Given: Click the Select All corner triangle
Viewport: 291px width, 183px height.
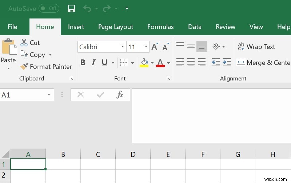Looking at the screenshot, I should [x=5, y=154].
